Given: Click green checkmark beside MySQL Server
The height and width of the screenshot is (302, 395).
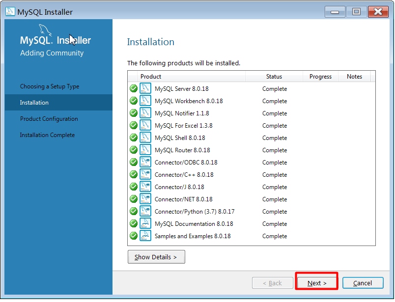Looking at the screenshot, I should click(134, 89).
